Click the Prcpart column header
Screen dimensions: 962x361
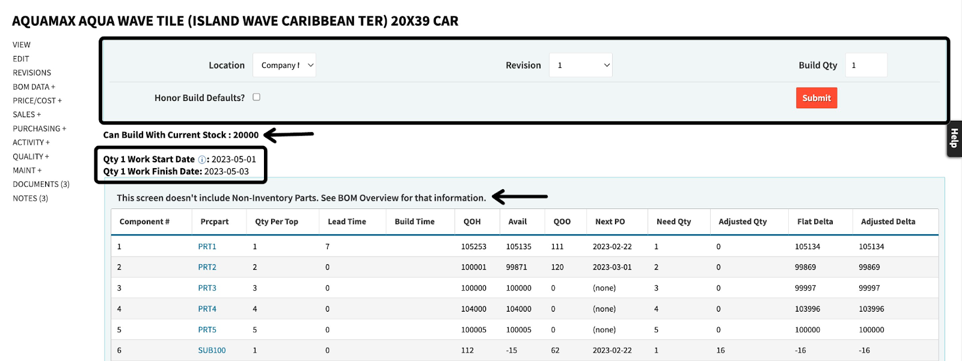(215, 222)
